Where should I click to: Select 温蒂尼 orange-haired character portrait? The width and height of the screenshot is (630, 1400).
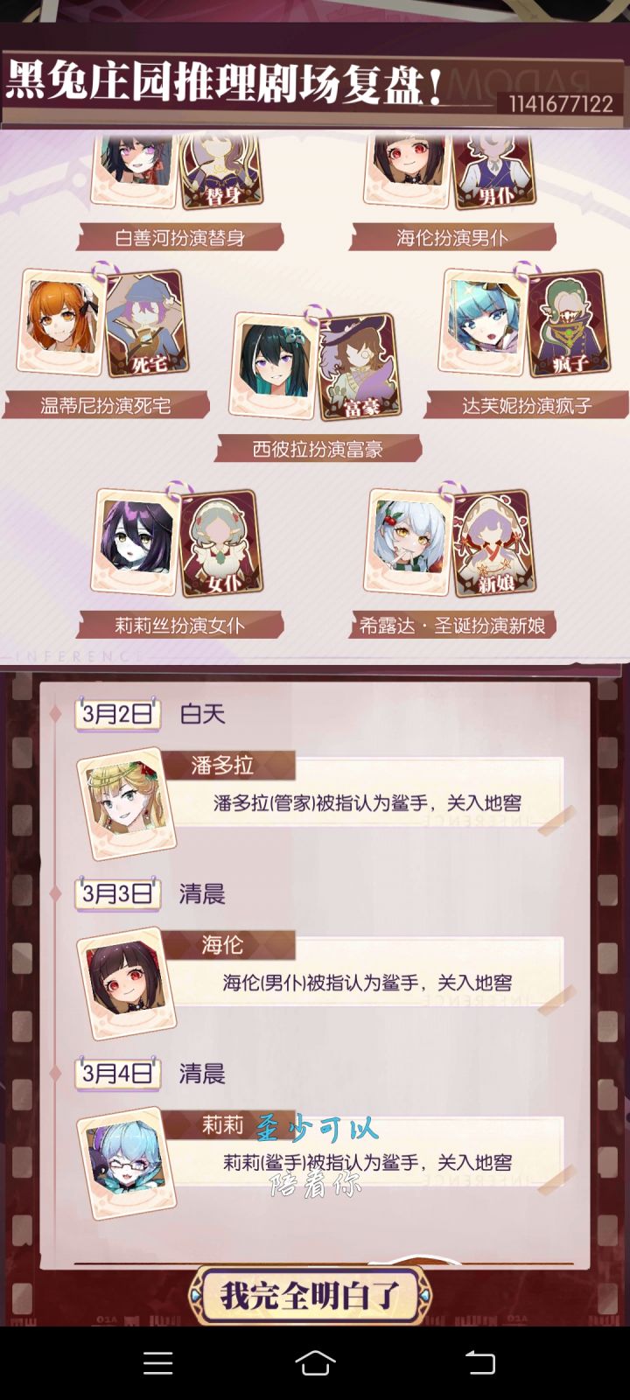(63, 321)
